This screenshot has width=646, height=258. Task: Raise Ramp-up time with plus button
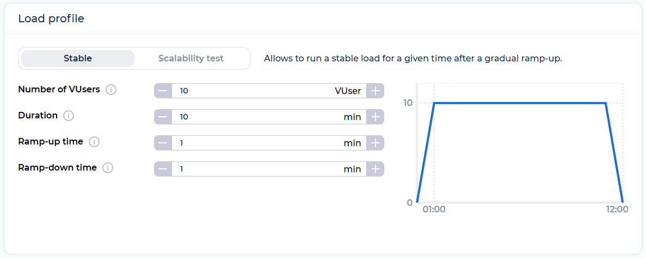point(376,143)
